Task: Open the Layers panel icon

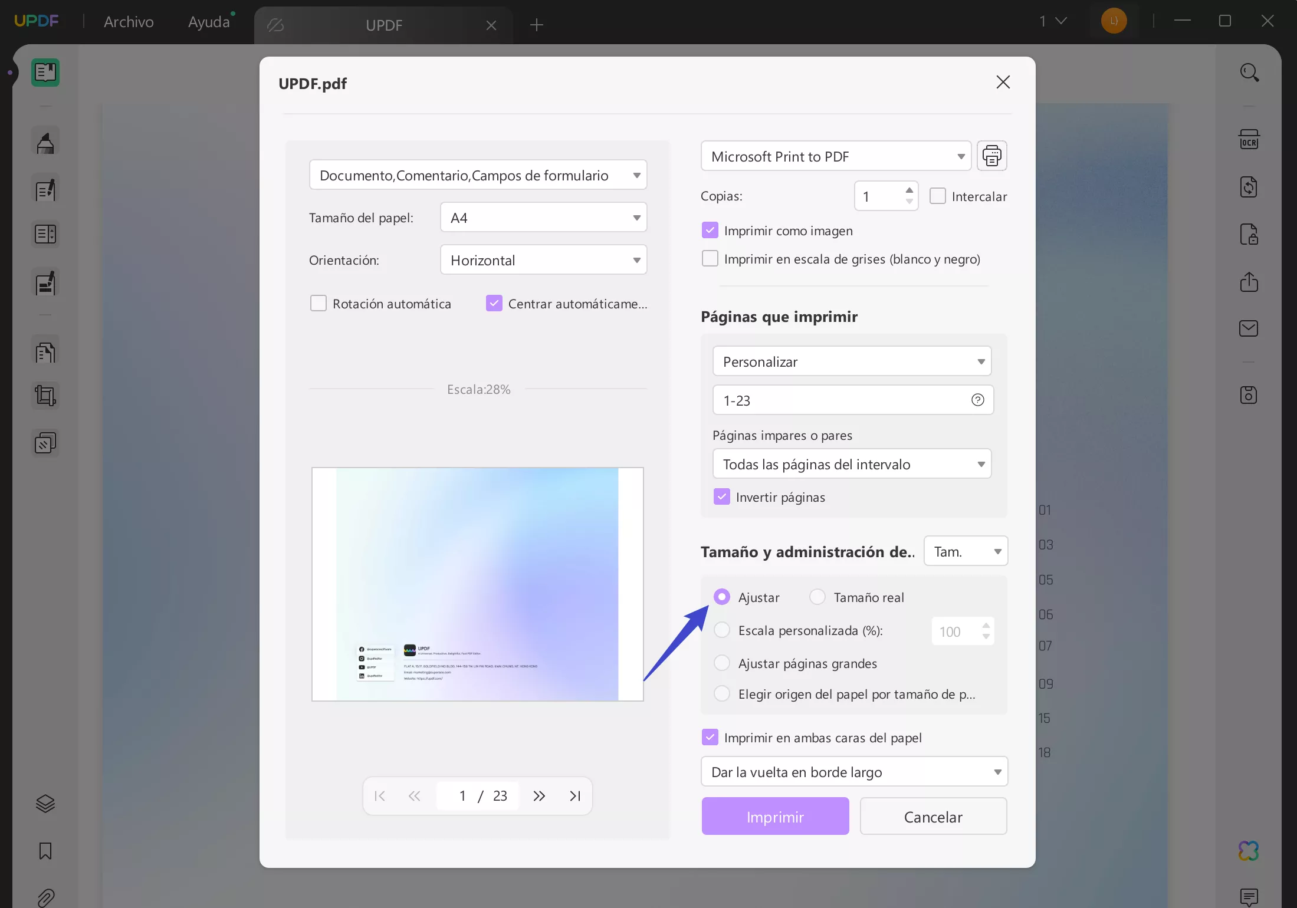Action: tap(45, 804)
